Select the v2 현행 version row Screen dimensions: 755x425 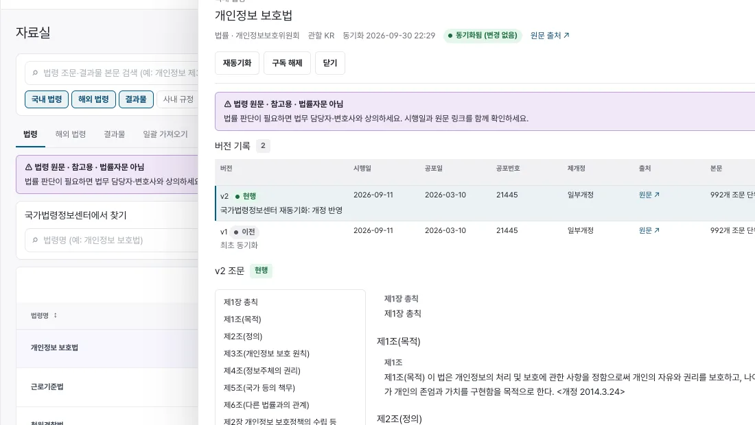tap(485, 203)
